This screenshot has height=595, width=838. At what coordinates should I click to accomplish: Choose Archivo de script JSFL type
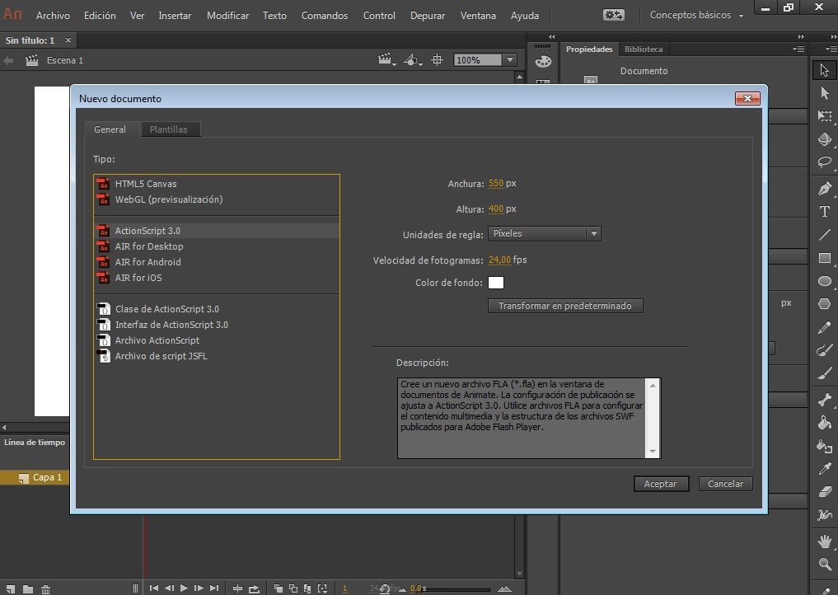tap(217, 356)
